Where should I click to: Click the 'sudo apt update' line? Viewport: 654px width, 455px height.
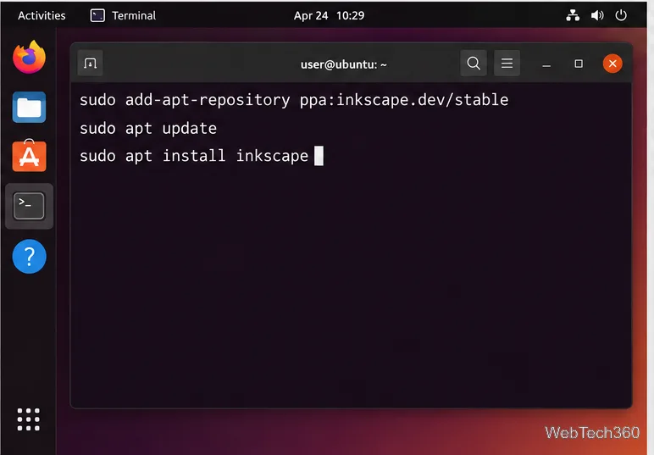[148, 129]
